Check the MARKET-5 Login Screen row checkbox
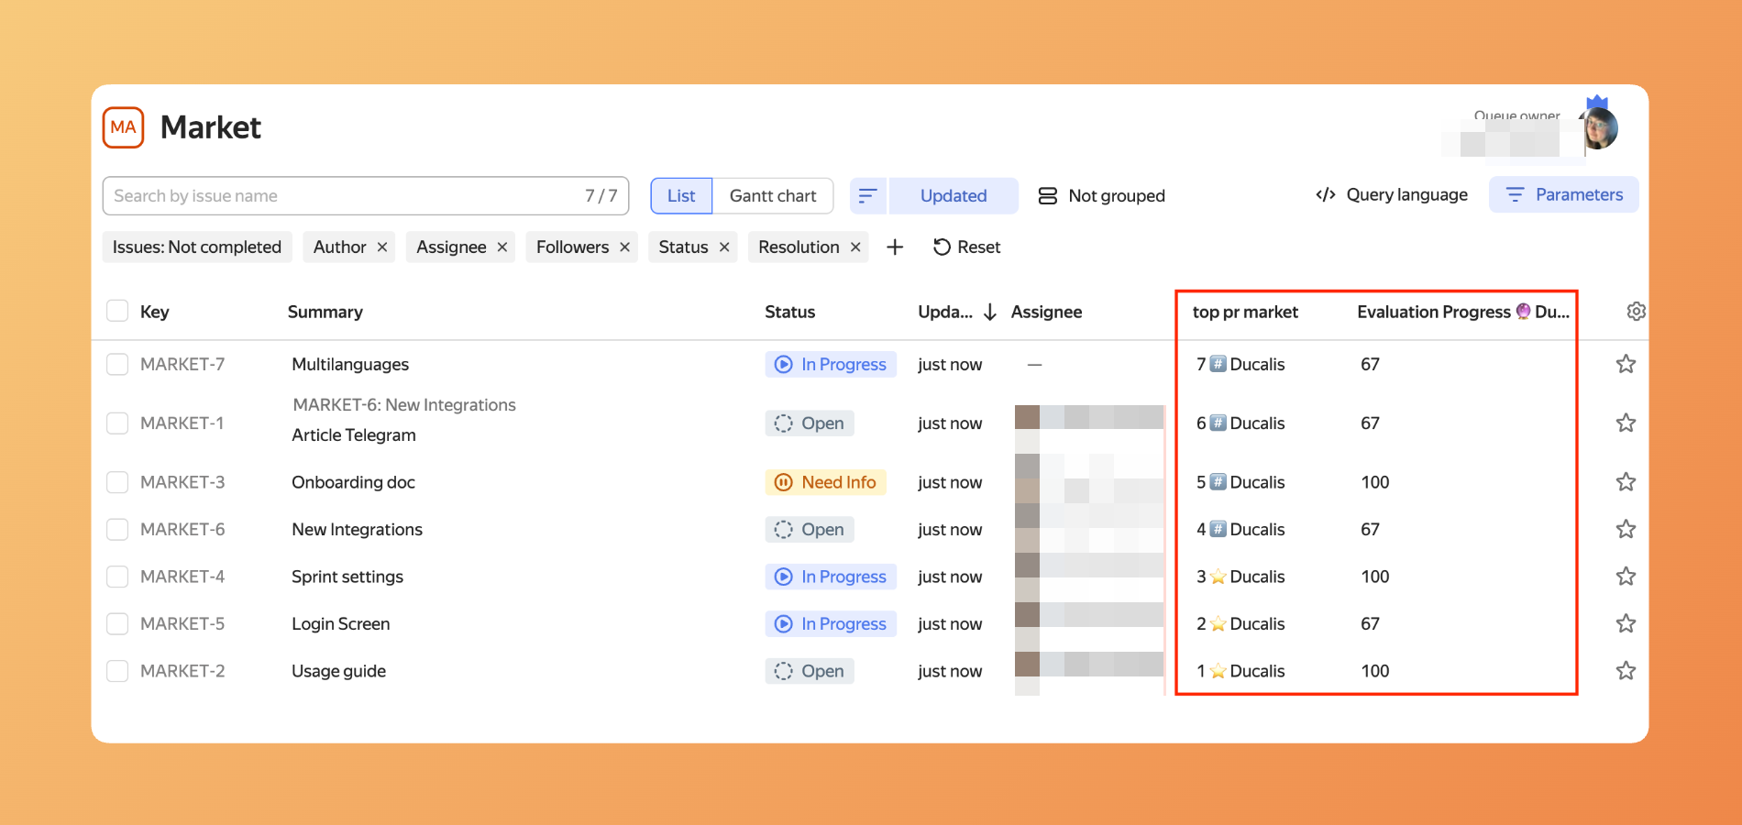1742x825 pixels. (117, 624)
